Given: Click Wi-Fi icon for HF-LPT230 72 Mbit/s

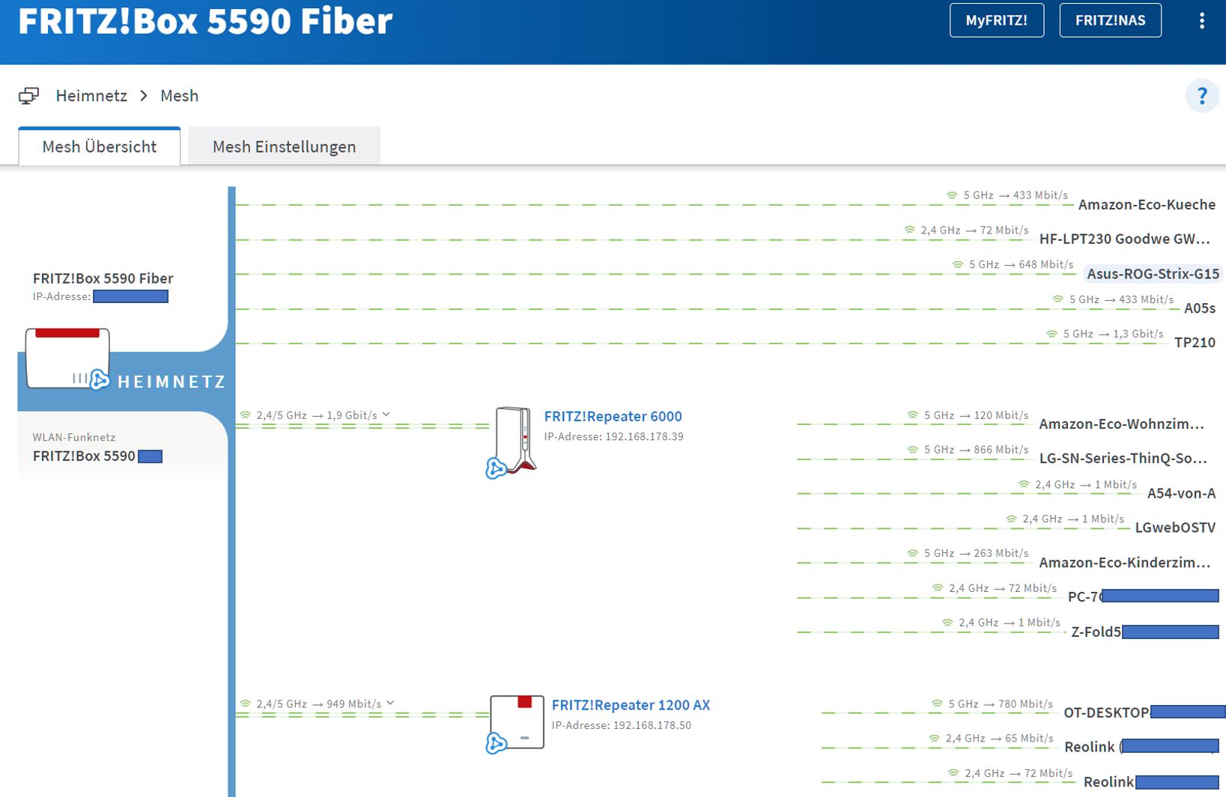Looking at the screenshot, I should tap(909, 230).
